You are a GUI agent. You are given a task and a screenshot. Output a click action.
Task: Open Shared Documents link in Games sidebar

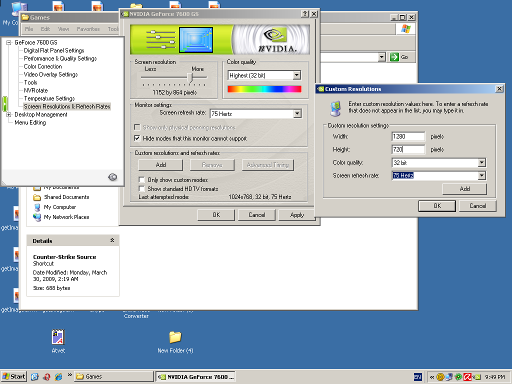tap(66, 197)
